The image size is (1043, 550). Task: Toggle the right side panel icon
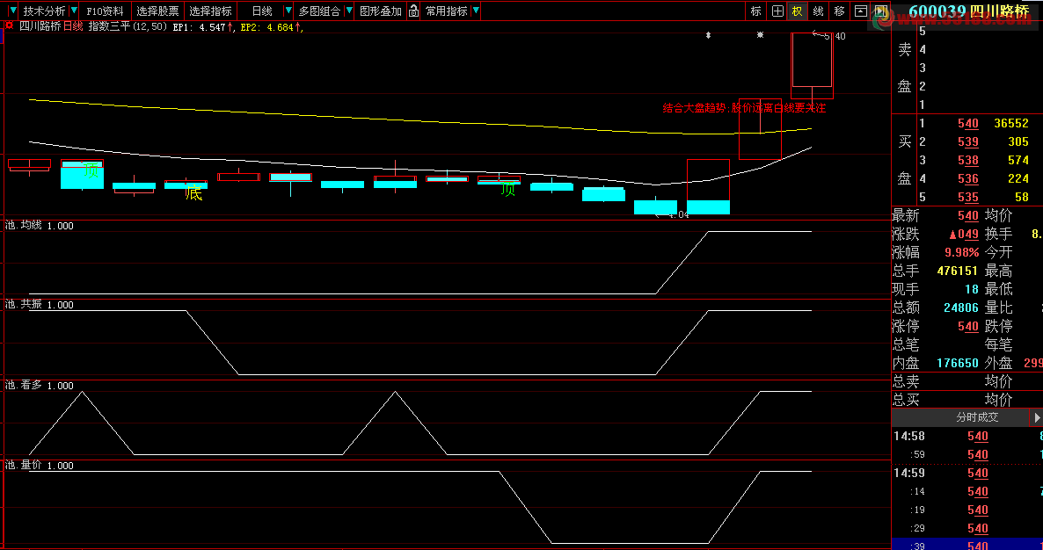pos(881,11)
